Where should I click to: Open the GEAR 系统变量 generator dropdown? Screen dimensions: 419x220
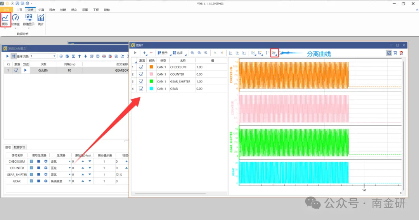tap(69, 181)
